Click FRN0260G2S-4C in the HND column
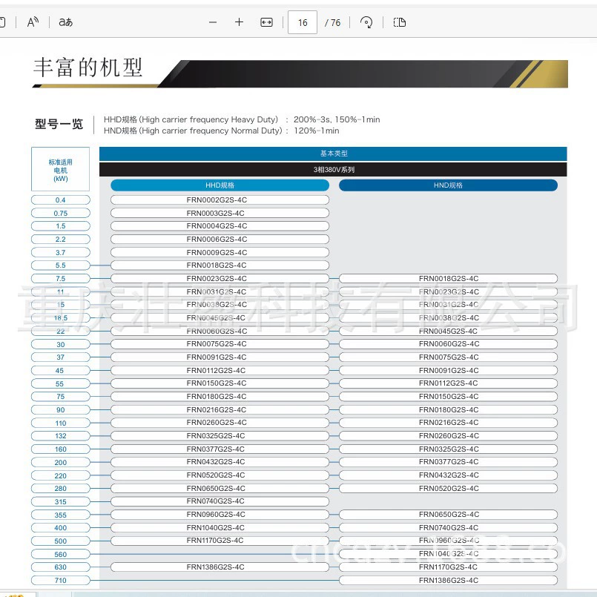This screenshot has width=597, height=597. pos(448,436)
